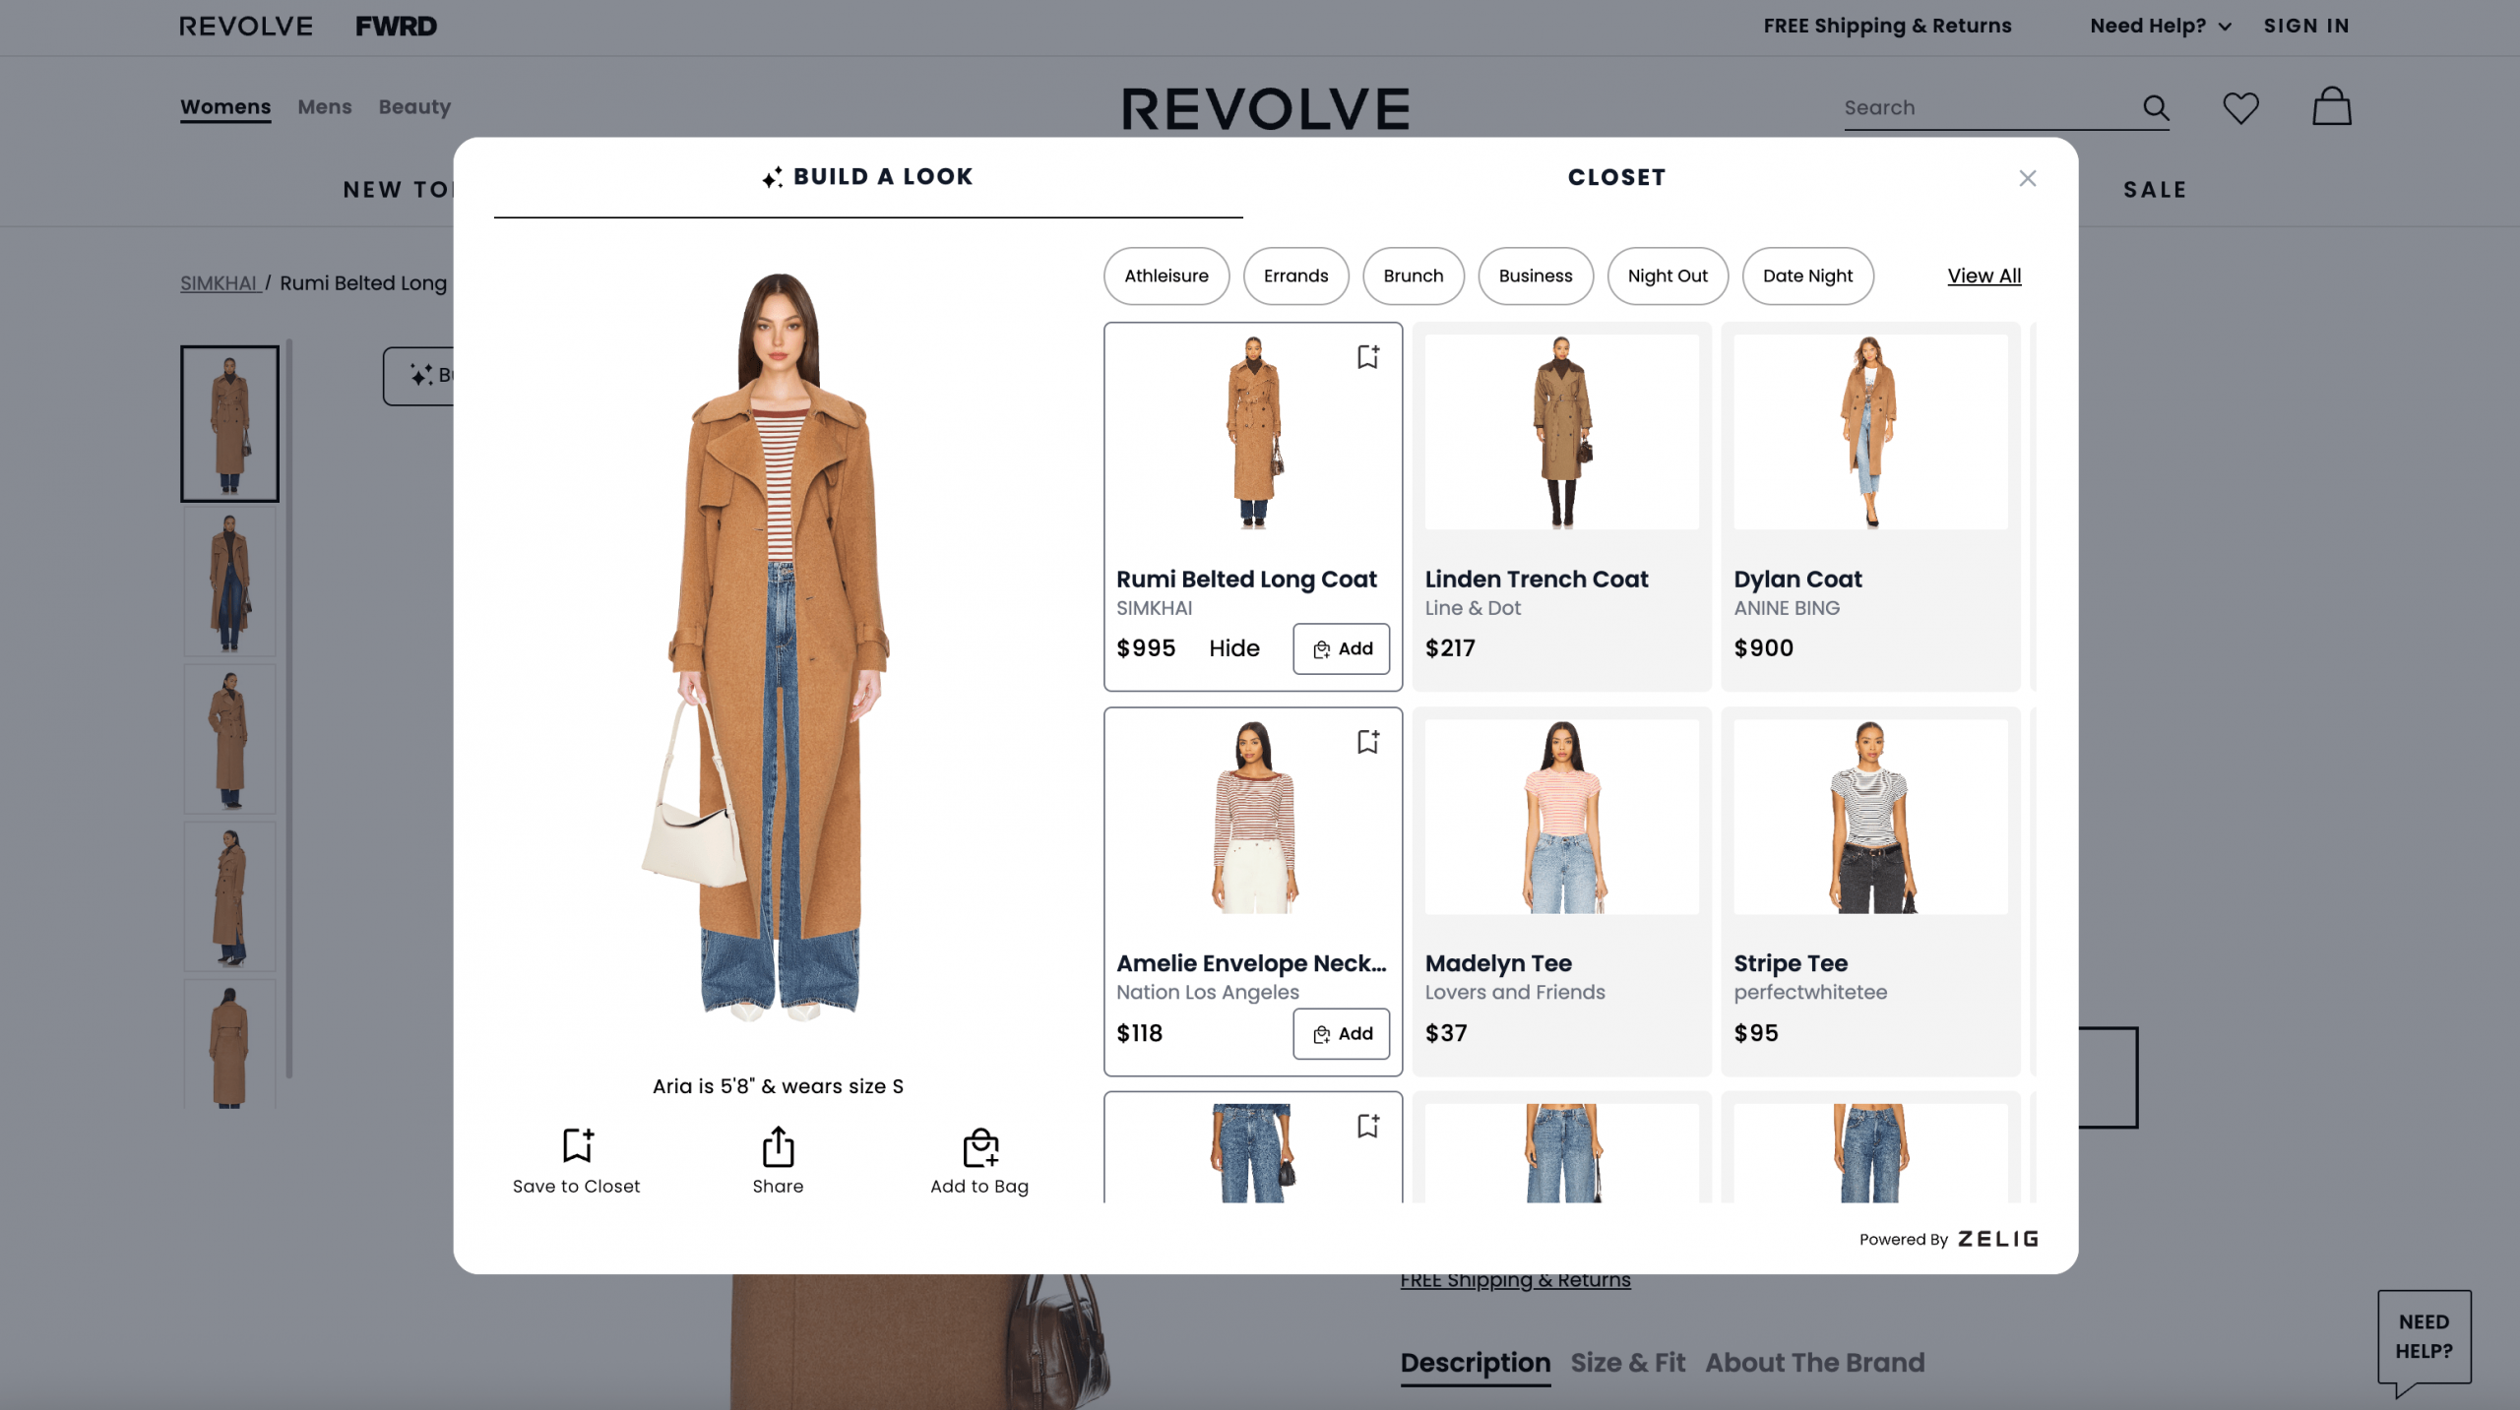Expand the Need Help dropdown

[x=2158, y=26]
